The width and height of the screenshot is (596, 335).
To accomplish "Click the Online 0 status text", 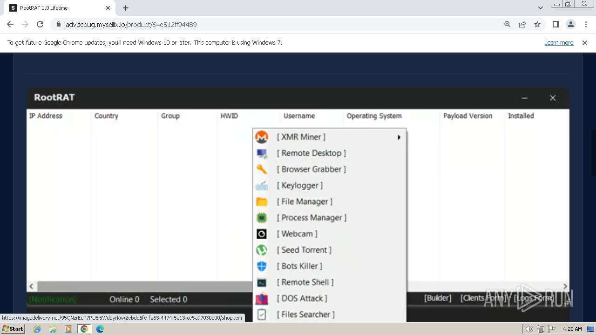I will [x=124, y=300].
